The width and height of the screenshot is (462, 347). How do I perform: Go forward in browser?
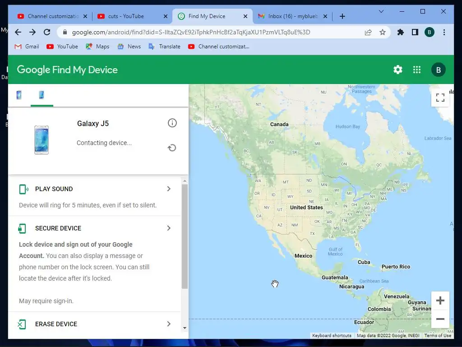32,32
